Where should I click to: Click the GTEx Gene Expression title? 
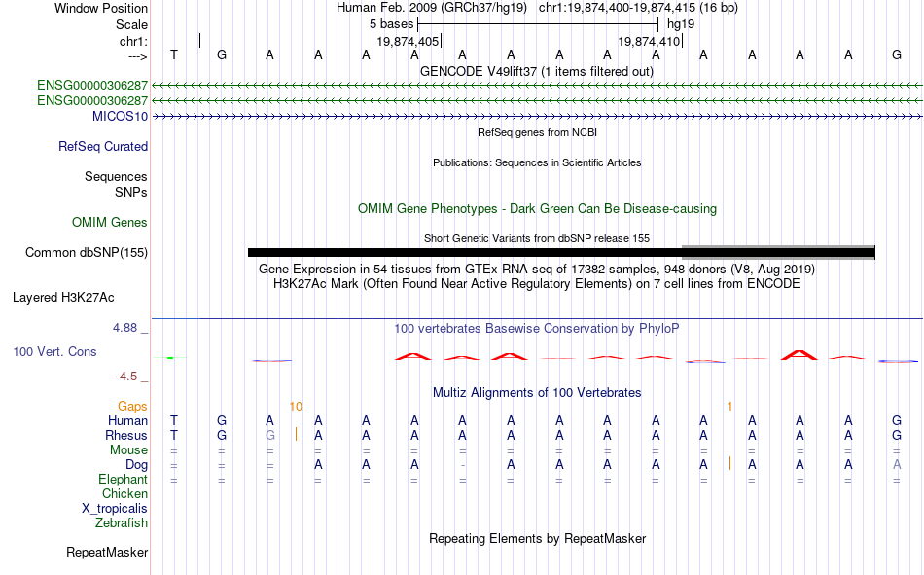pyautogui.click(x=537, y=269)
